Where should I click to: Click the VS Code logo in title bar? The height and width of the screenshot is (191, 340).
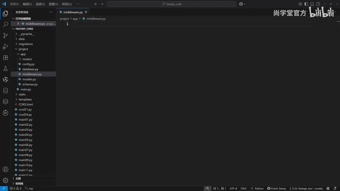4,4
